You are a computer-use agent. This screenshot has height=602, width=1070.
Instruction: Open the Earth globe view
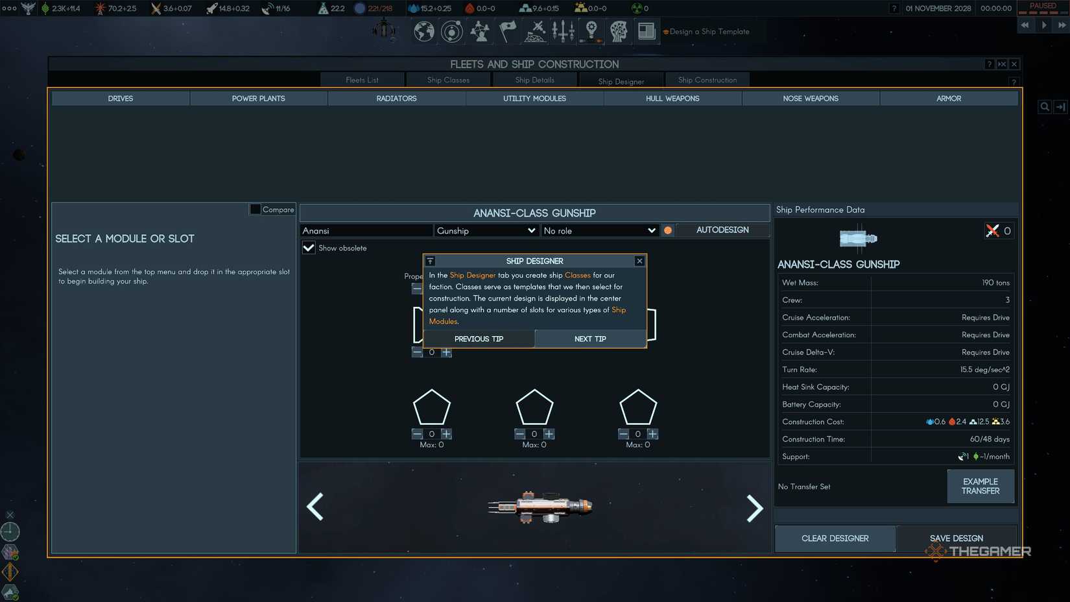(x=423, y=31)
